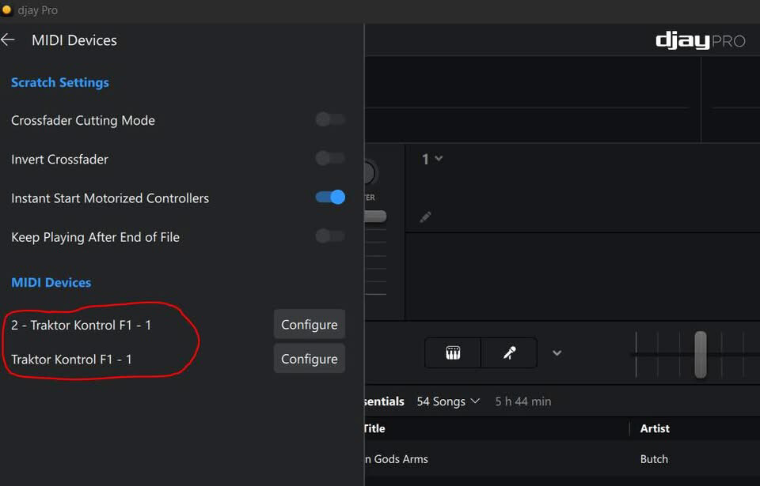Click the crossfader slider handle

point(700,354)
